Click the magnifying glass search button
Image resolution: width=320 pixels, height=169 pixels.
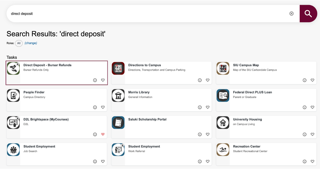tap(308, 14)
